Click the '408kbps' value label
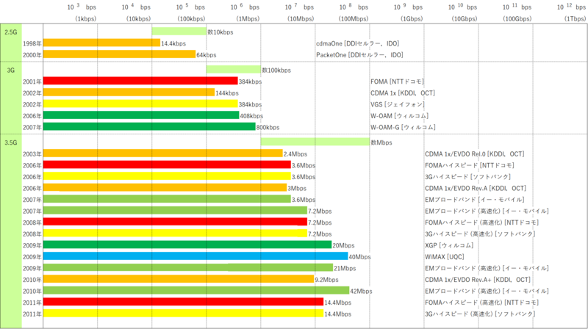This screenshot has width=588, height=329. (251, 116)
